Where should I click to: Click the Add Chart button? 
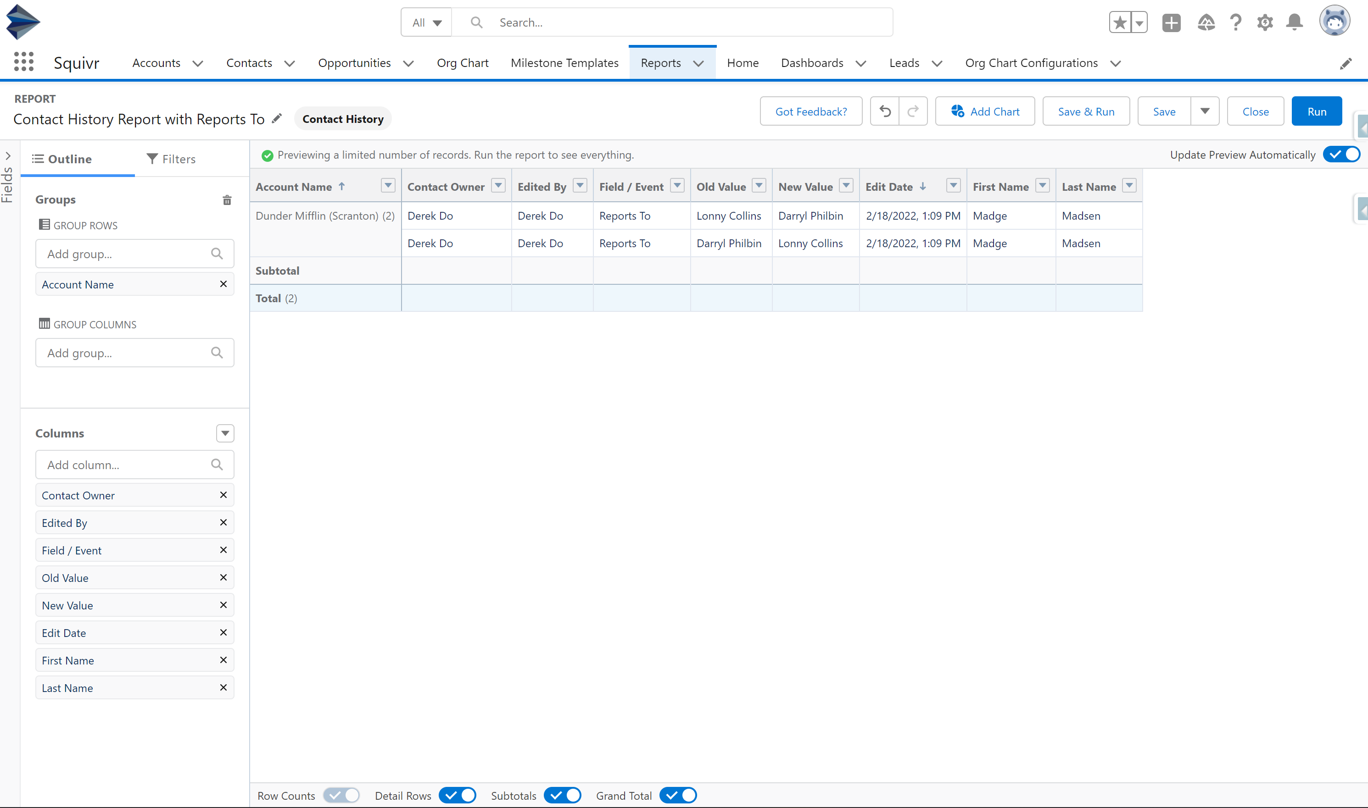[985, 111]
